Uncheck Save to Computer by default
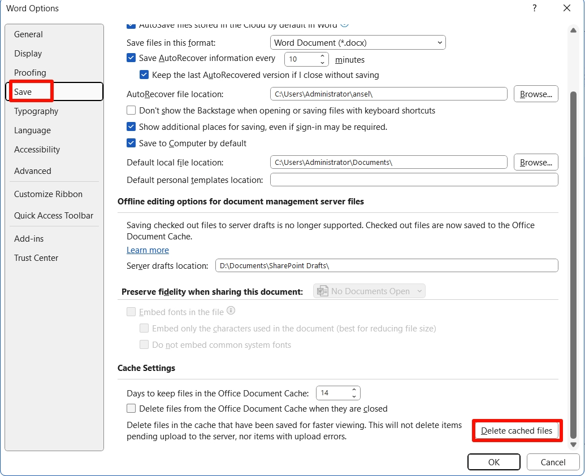Screen dimensions: 585x476 pos(131,143)
